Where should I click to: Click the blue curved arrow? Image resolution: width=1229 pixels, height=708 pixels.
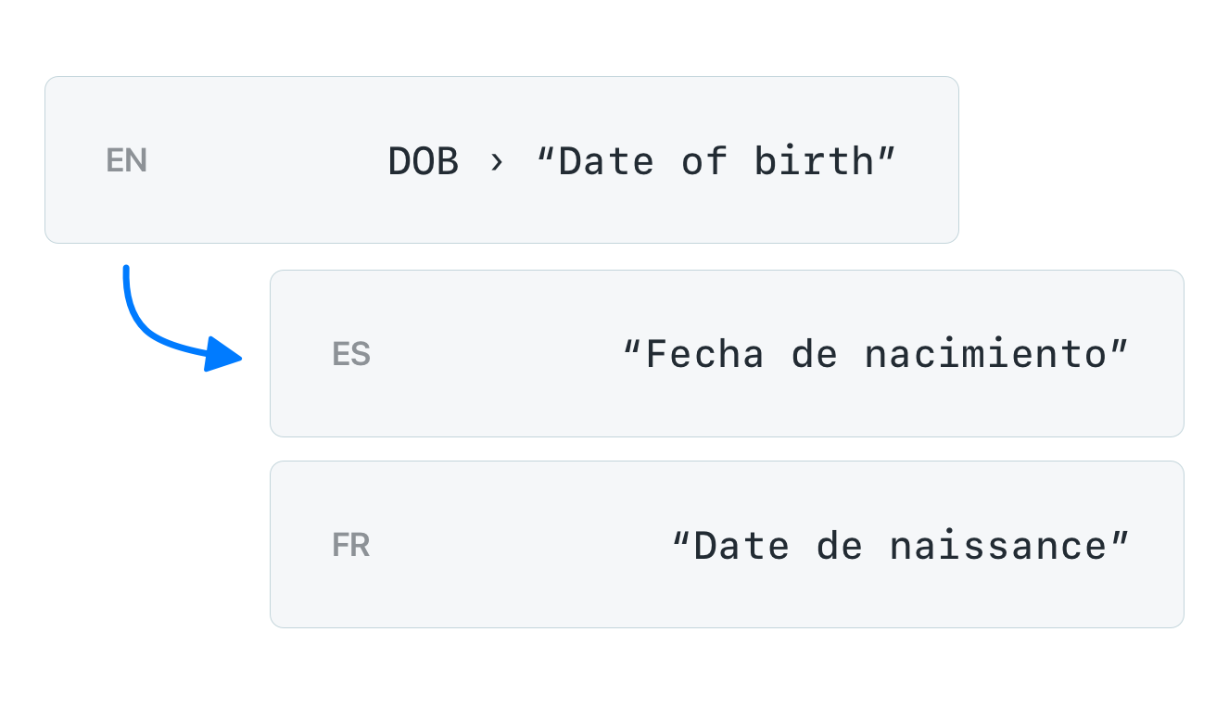click(182, 319)
